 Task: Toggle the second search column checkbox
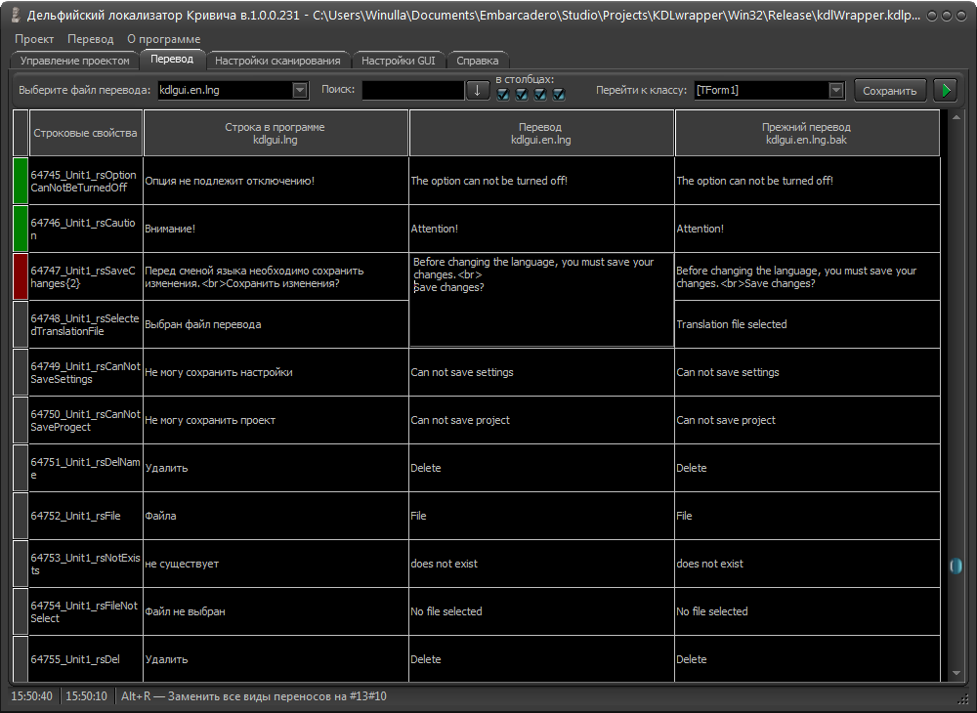[x=522, y=94]
